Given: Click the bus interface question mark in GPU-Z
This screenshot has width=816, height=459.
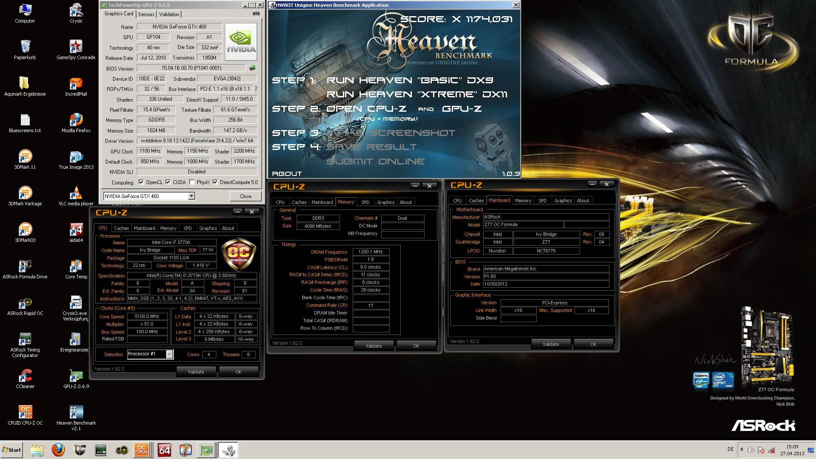Looking at the screenshot, I should coord(256,89).
